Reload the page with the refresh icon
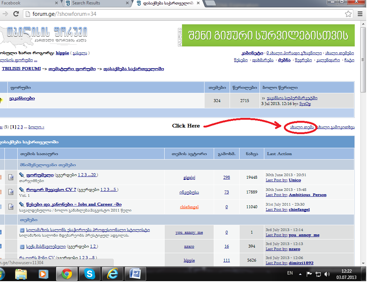This screenshot has width=378, height=283. pyautogui.click(x=16, y=14)
